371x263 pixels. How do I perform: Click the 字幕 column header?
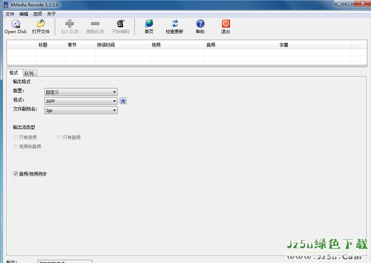pyautogui.click(x=314, y=45)
